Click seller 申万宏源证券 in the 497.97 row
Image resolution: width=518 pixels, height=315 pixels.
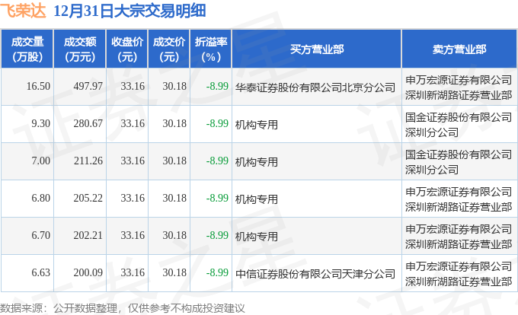pyautogui.click(x=459, y=87)
